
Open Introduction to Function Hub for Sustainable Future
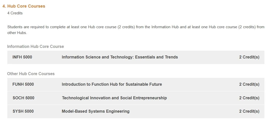(x=112, y=84)
